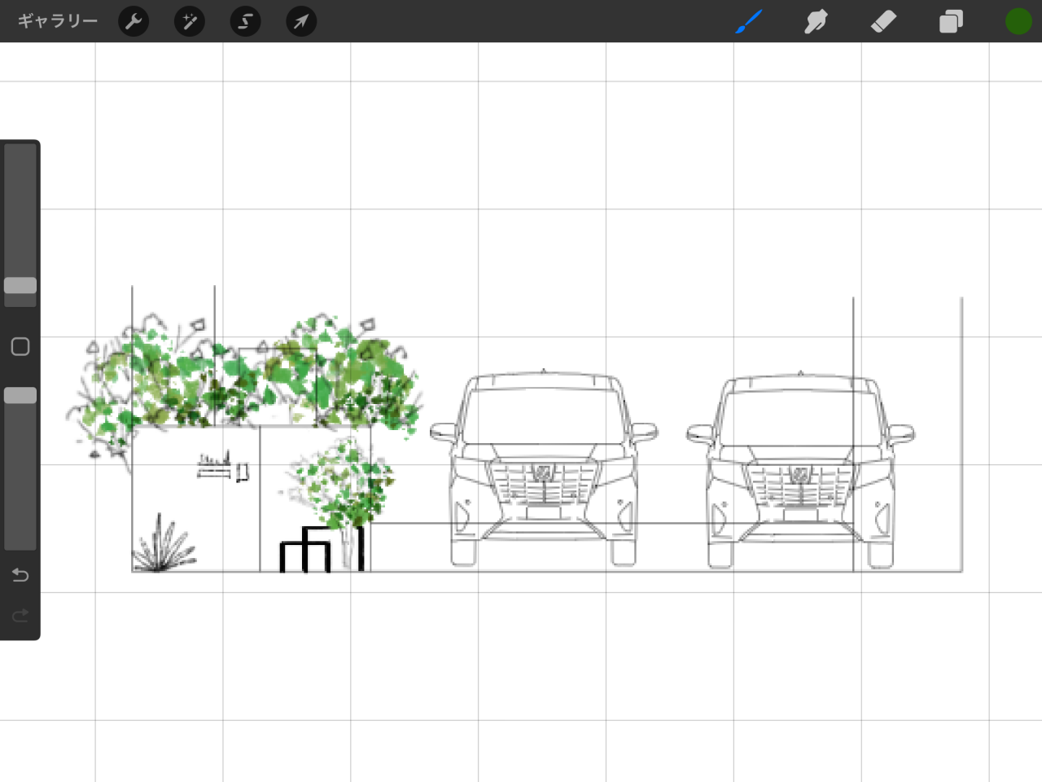Image resolution: width=1042 pixels, height=782 pixels.
Task: Tap the square modify button on sidebar
Action: click(20, 346)
